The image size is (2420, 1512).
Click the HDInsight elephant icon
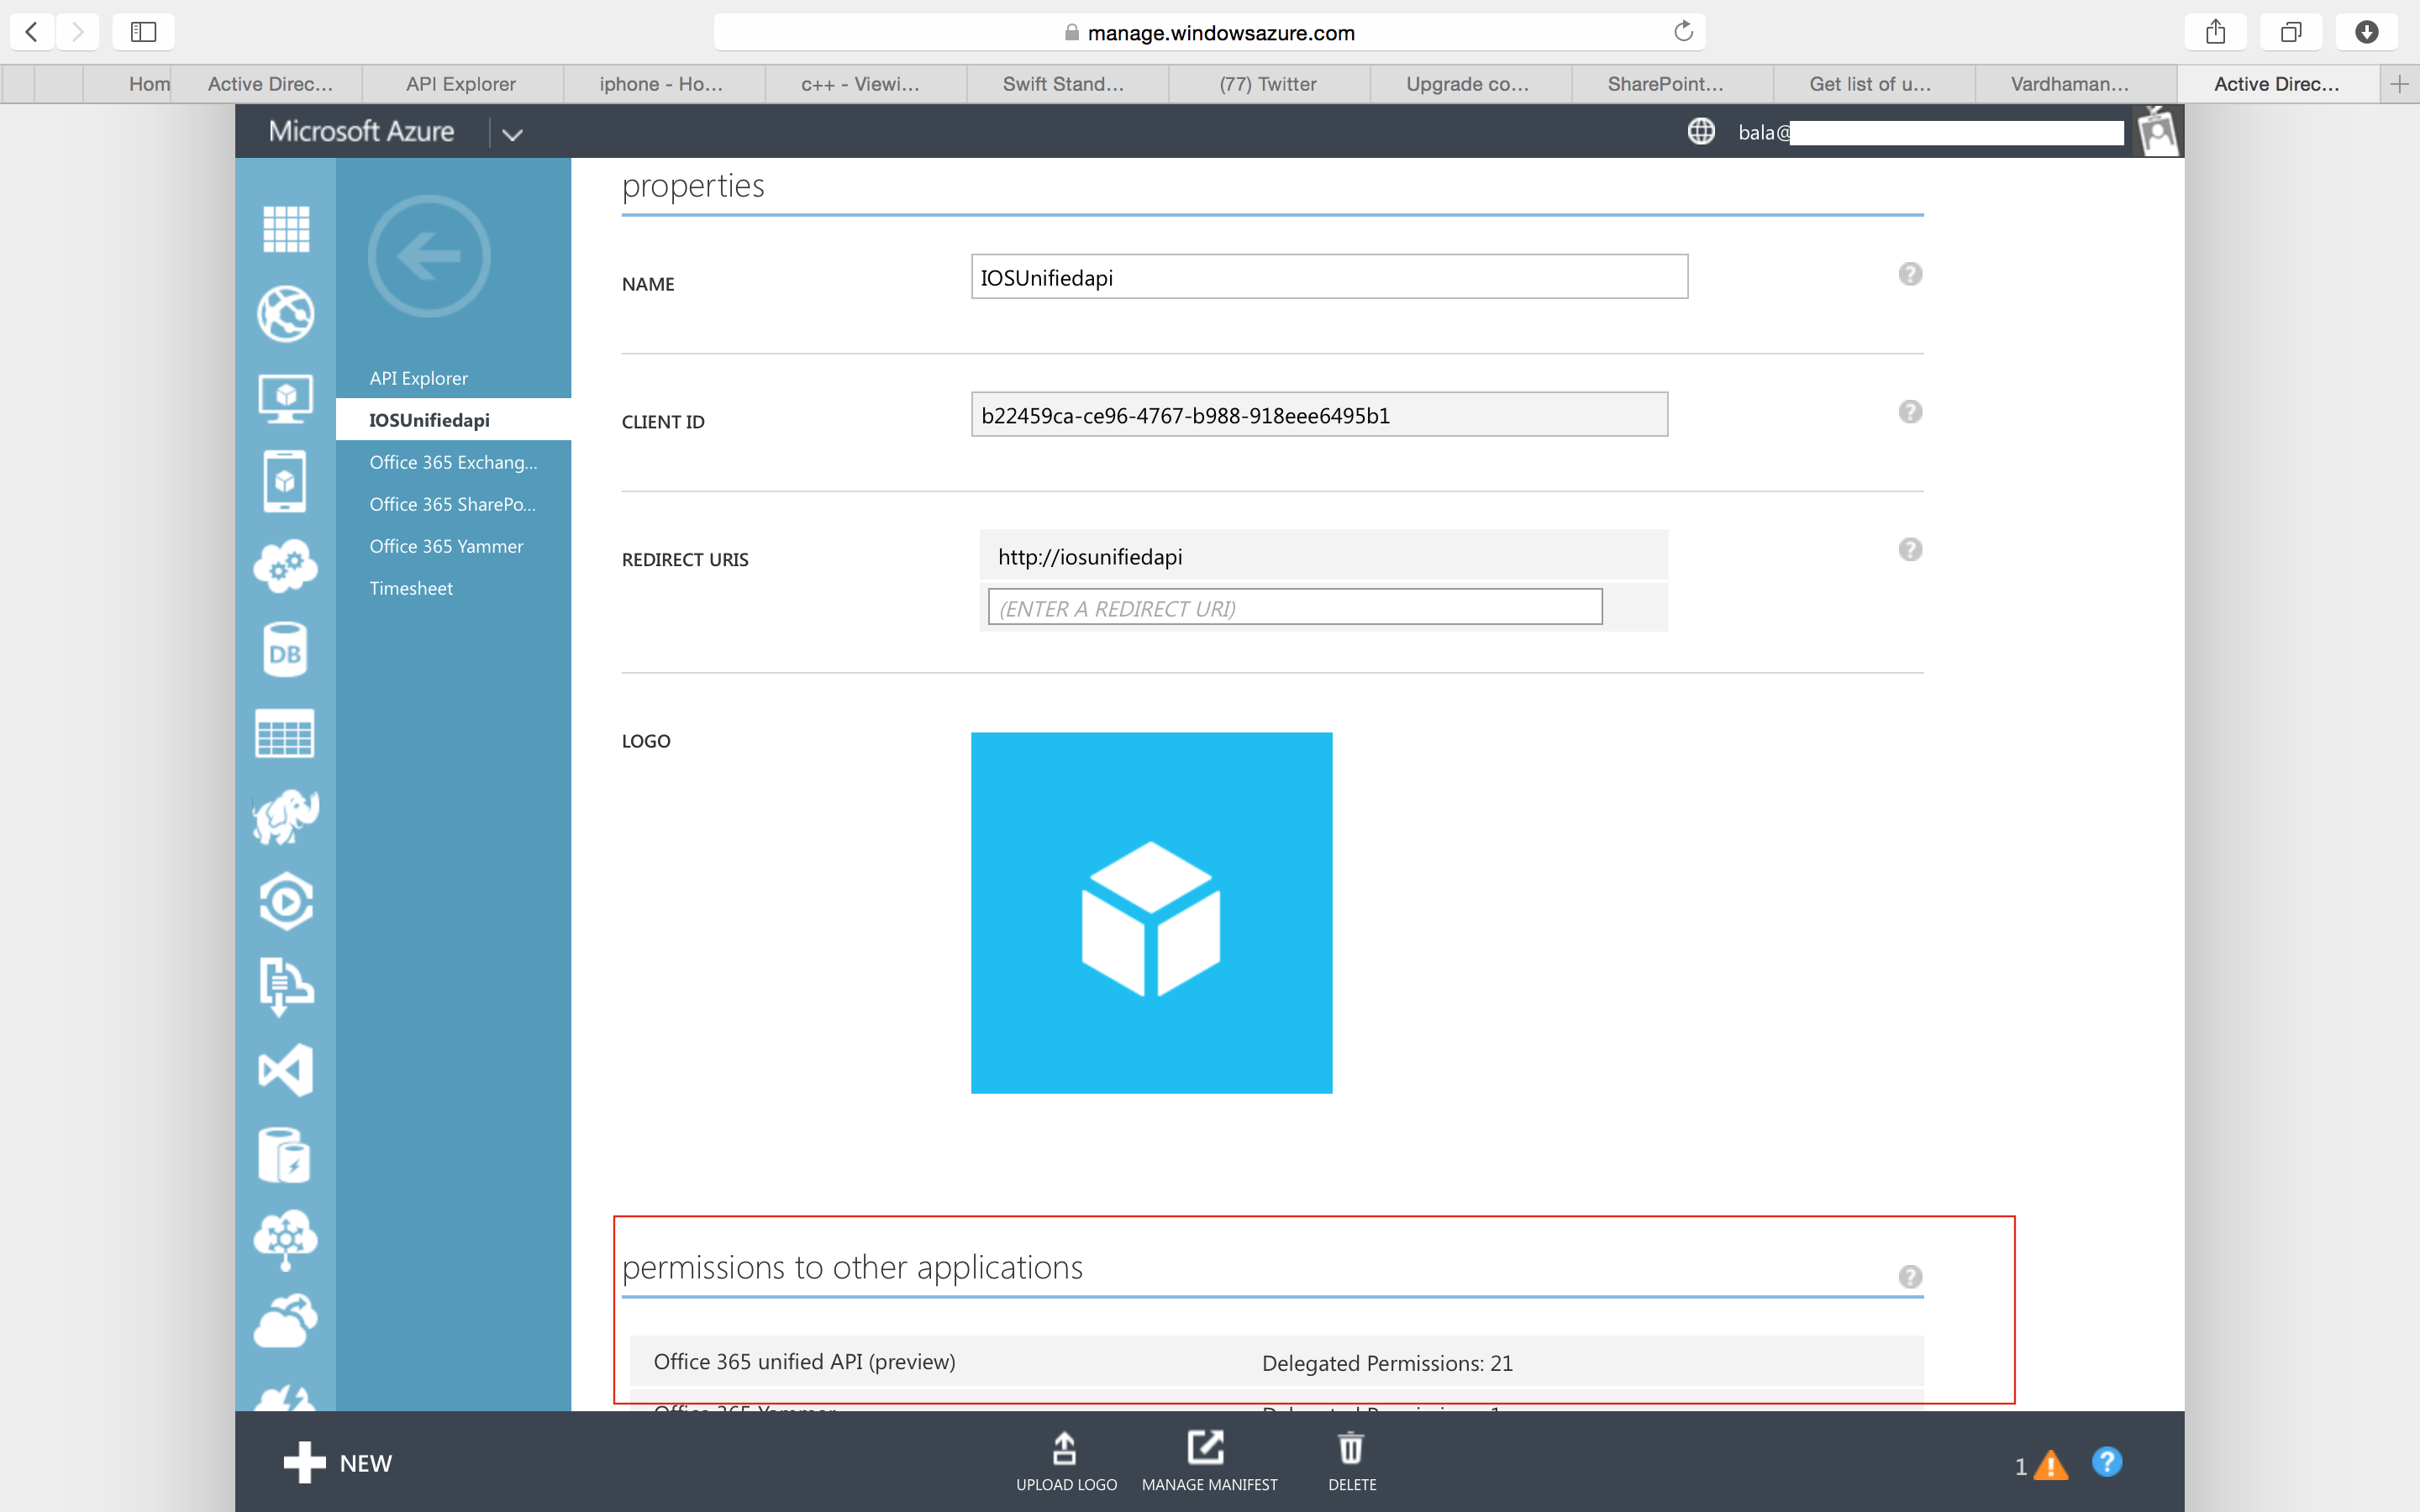tap(286, 818)
